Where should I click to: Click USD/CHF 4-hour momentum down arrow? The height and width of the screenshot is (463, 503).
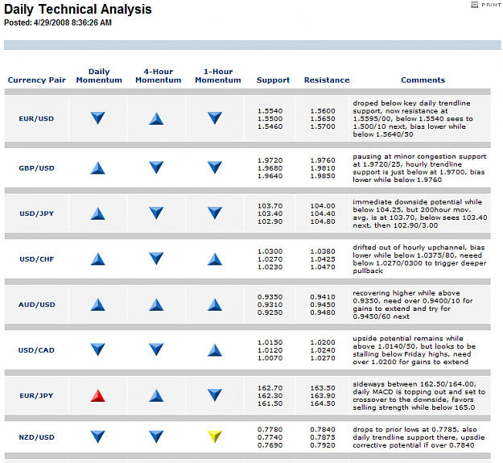pyautogui.click(x=156, y=258)
